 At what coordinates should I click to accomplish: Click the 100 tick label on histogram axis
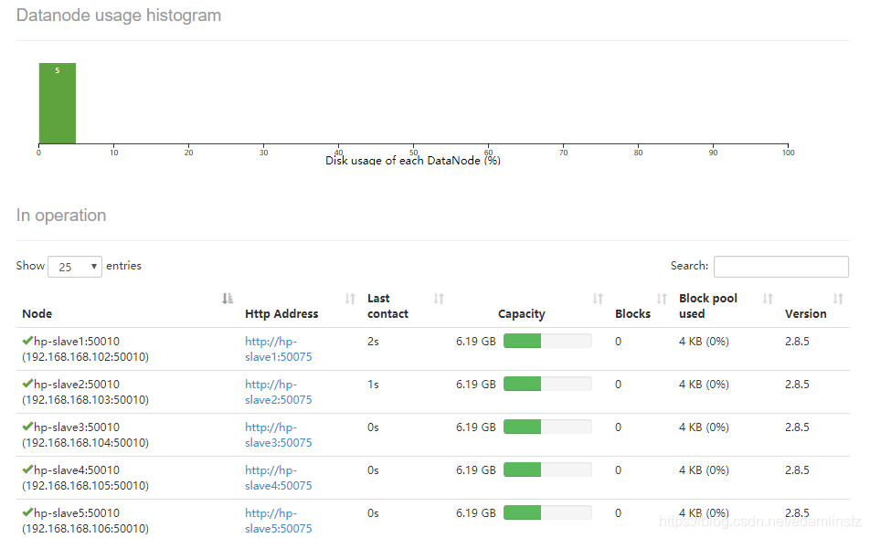788,153
